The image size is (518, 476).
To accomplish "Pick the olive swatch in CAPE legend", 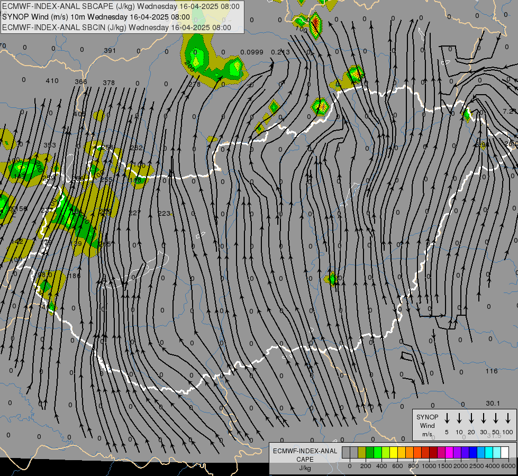I will 362,453.
